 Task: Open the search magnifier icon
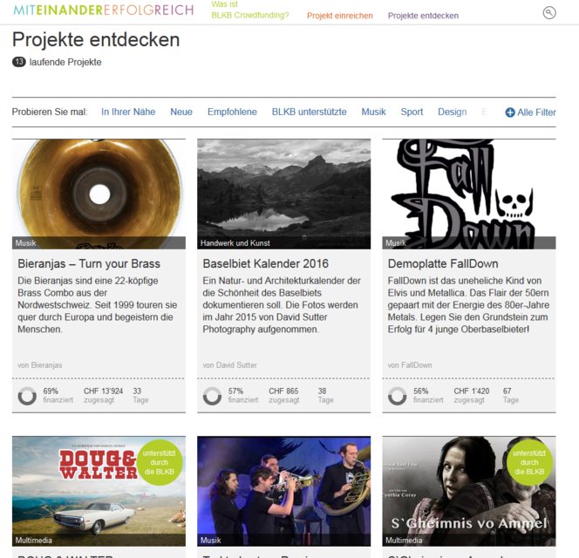pyautogui.click(x=549, y=13)
